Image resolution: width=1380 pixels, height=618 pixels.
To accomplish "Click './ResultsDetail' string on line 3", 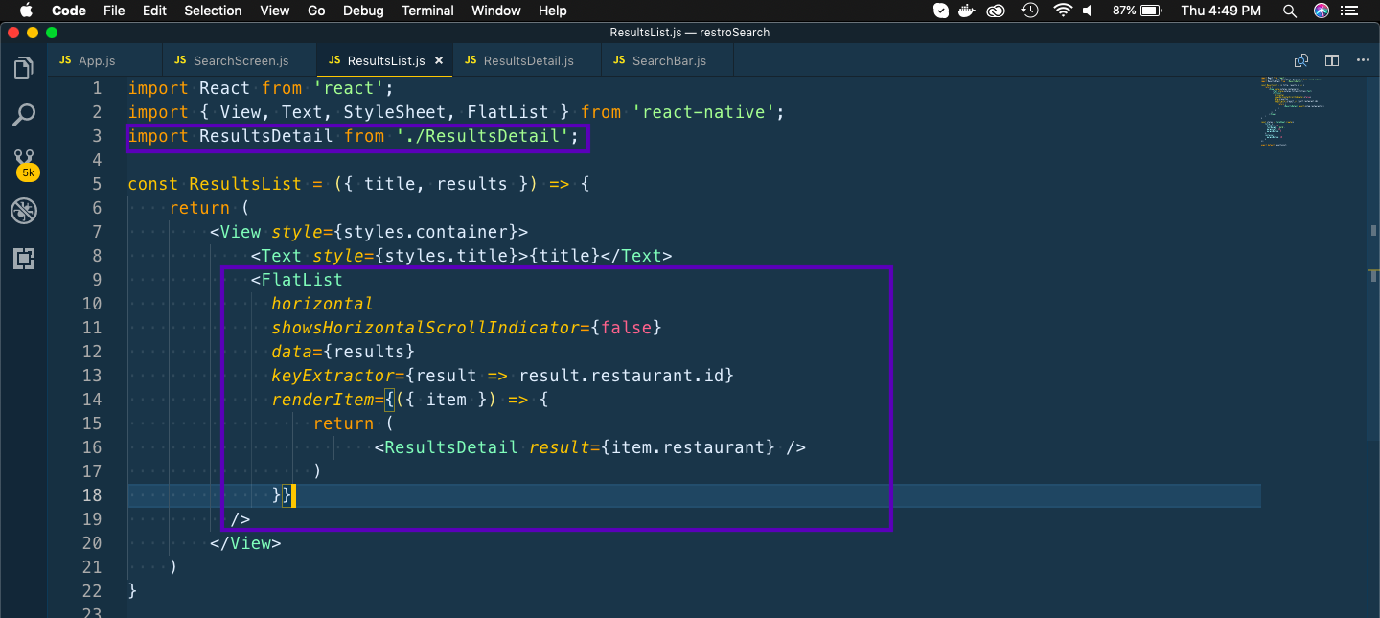I will coord(484,136).
